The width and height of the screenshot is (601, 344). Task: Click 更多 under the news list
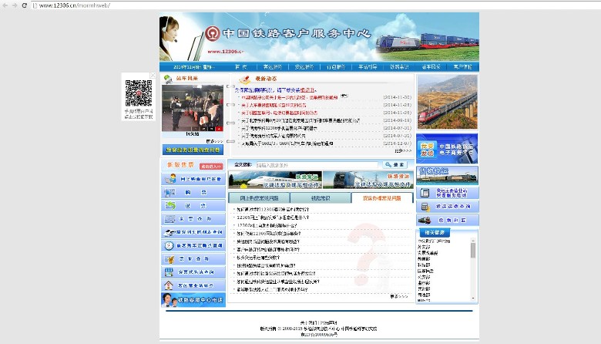coord(403,150)
